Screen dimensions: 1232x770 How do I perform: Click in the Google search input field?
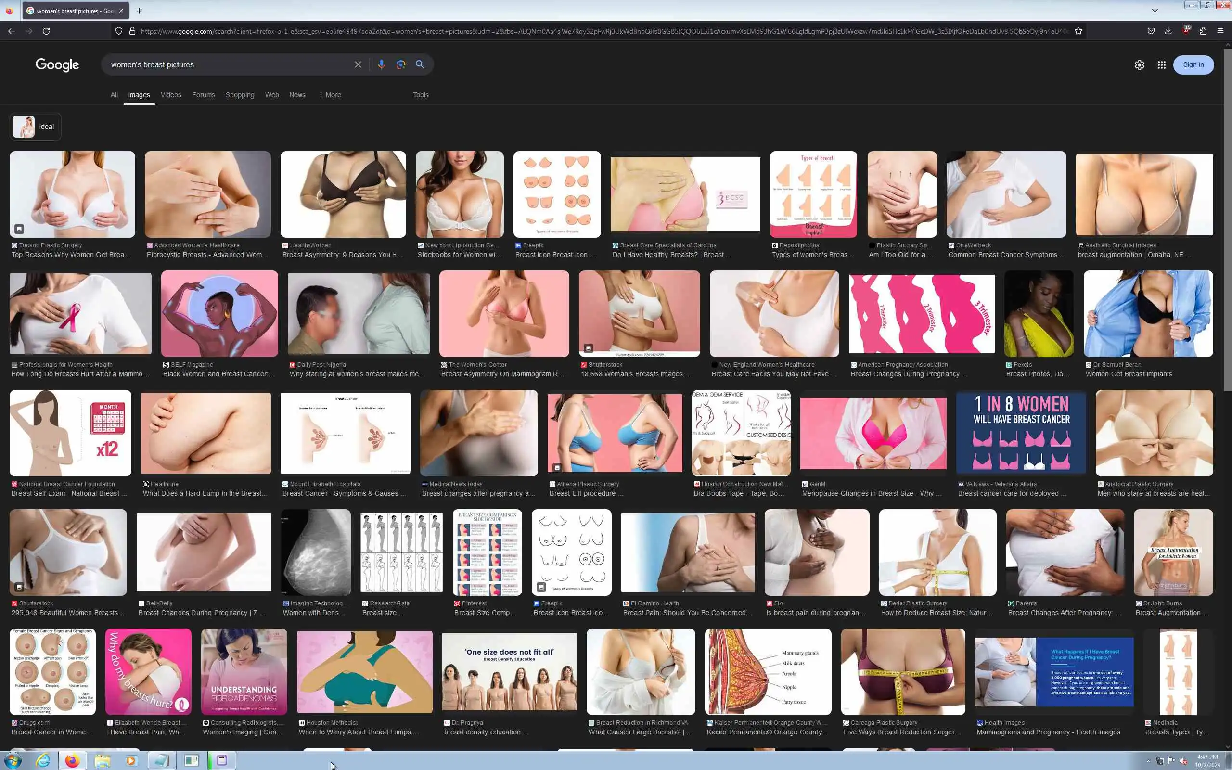pos(229,64)
